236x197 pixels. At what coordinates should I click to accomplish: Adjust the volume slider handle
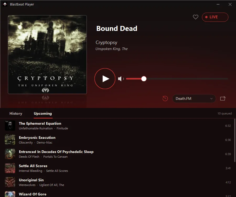pos(144,79)
